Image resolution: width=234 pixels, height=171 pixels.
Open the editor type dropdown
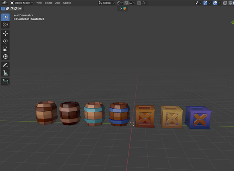pos(5,3)
